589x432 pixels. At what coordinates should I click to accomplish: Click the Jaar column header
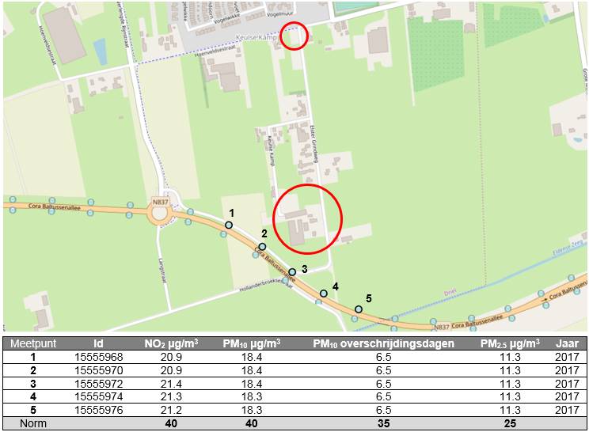[567, 344]
